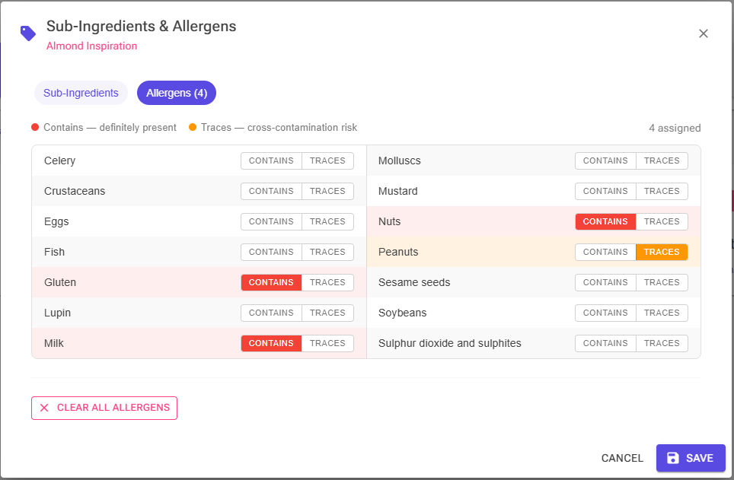Click the X icon on Clear All Allergens

[44, 408]
